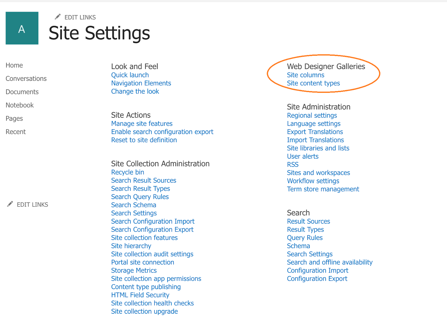The width and height of the screenshot is (447, 329).
Task: Open Search and offline availability
Action: [x=330, y=262]
